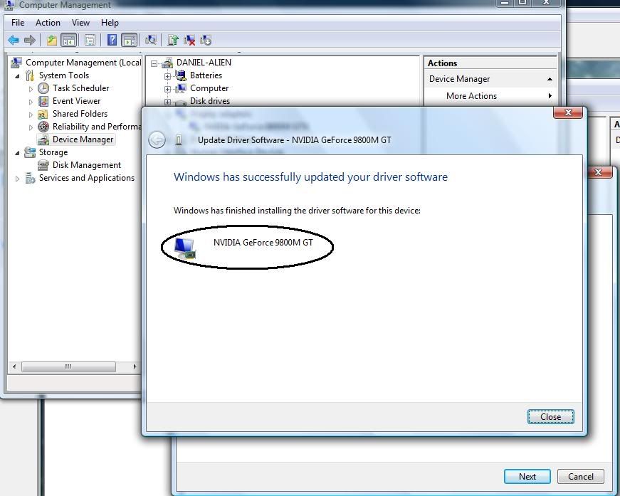Click the Uninstall device toolbar icon
This screenshot has width=620, height=496.
[189, 40]
